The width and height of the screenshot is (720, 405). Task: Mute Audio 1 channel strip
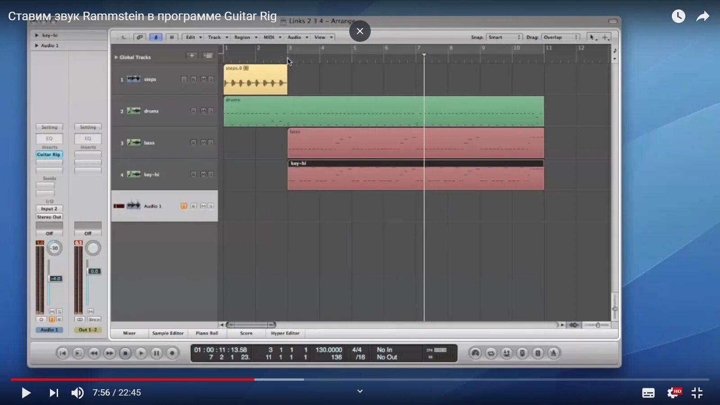pyautogui.click(x=52, y=311)
